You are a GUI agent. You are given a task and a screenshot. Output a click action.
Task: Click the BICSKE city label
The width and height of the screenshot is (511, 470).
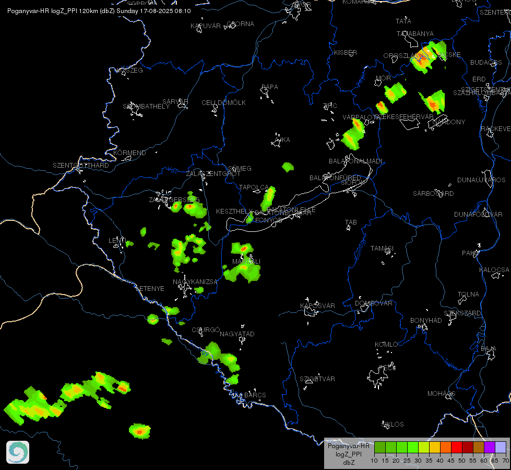[x=449, y=55]
